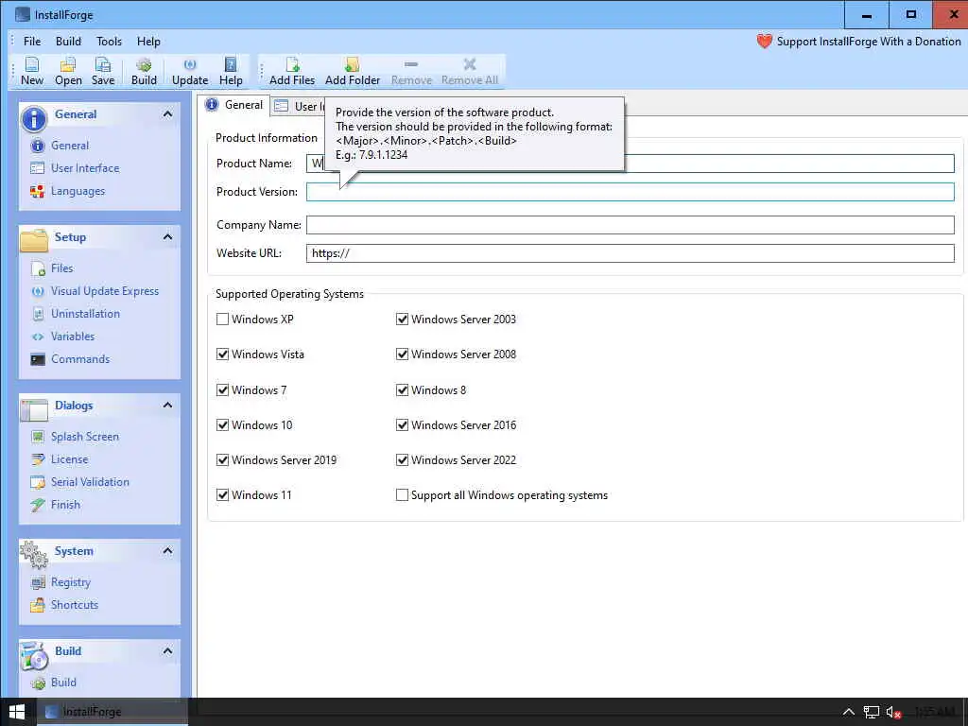Enable Windows XP checkbox
Image resolution: width=968 pixels, height=726 pixels.
223,320
